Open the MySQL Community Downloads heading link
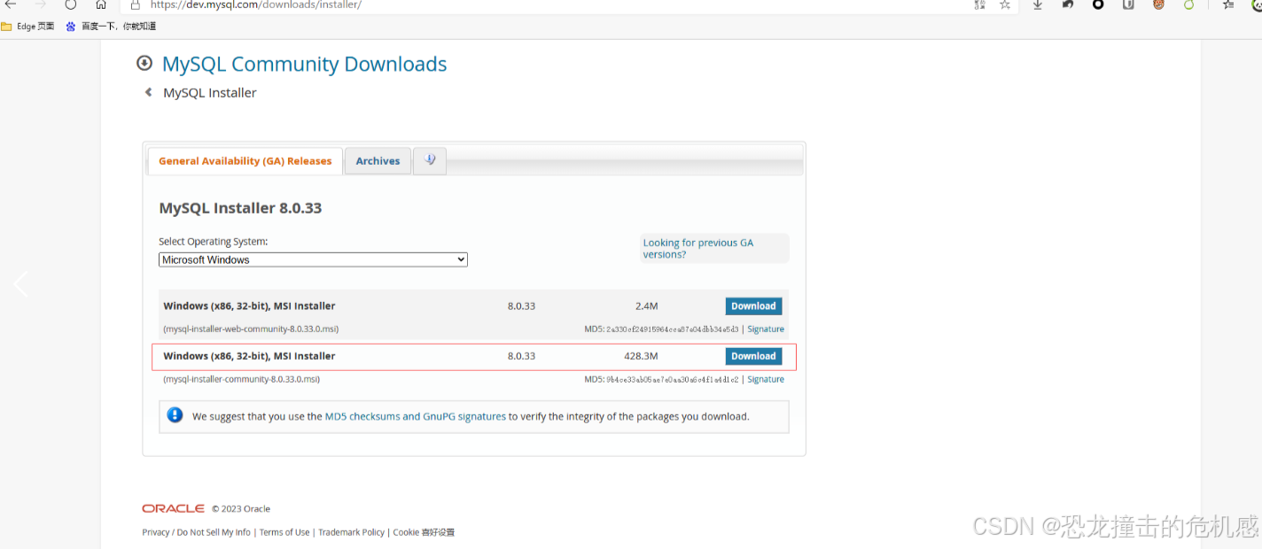1262x549 pixels. click(304, 64)
